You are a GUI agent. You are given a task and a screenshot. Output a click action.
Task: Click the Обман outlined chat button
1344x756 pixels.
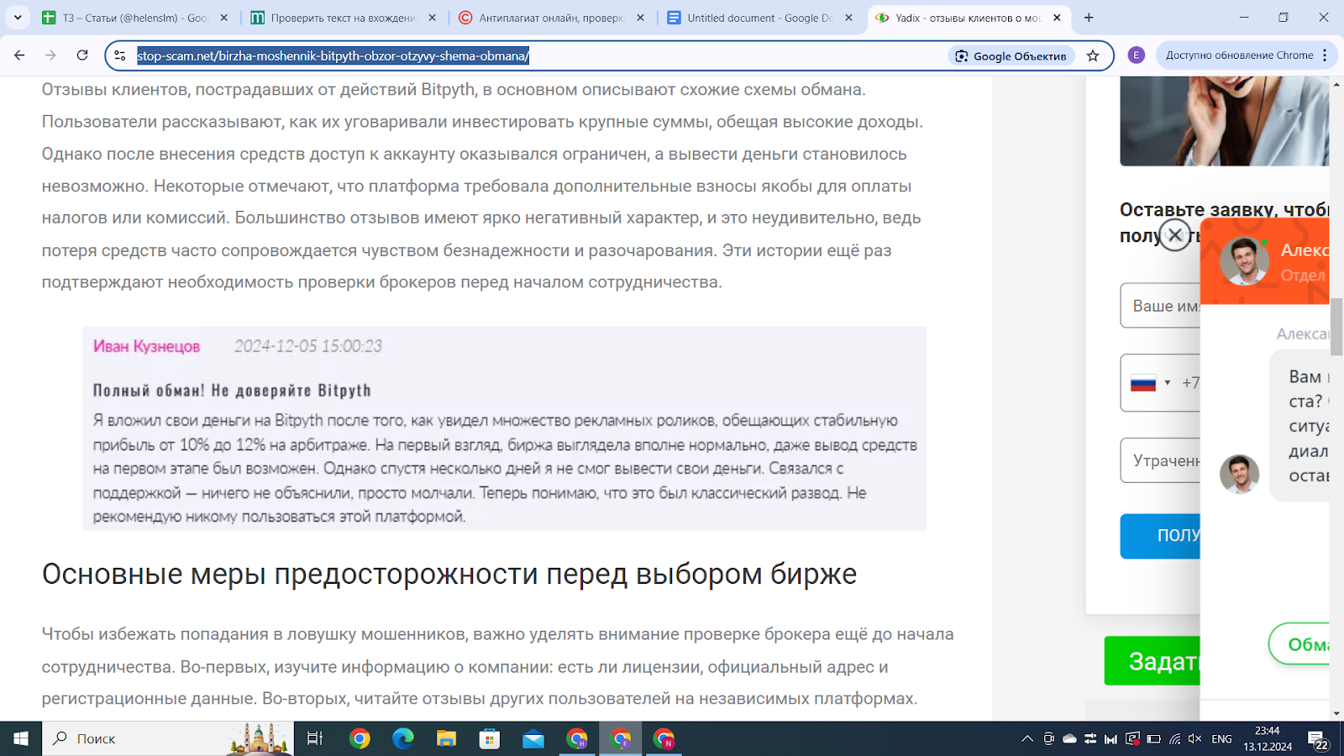[x=1299, y=644]
